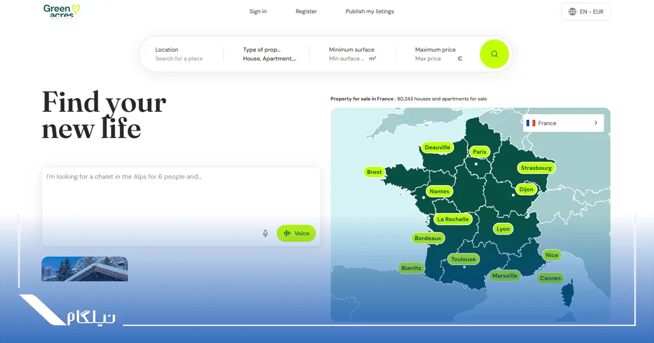The image size is (654, 343).
Task: Click the microphone icon in the text box
Action: [x=265, y=234]
